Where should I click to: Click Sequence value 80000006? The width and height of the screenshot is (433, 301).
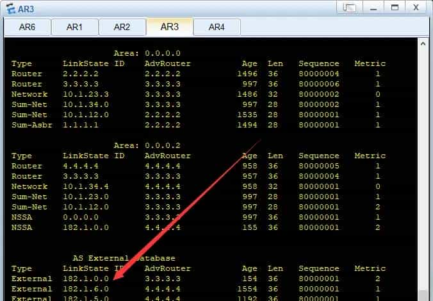(x=319, y=84)
